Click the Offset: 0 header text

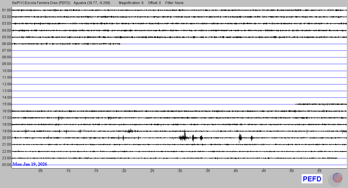coord(154,3)
